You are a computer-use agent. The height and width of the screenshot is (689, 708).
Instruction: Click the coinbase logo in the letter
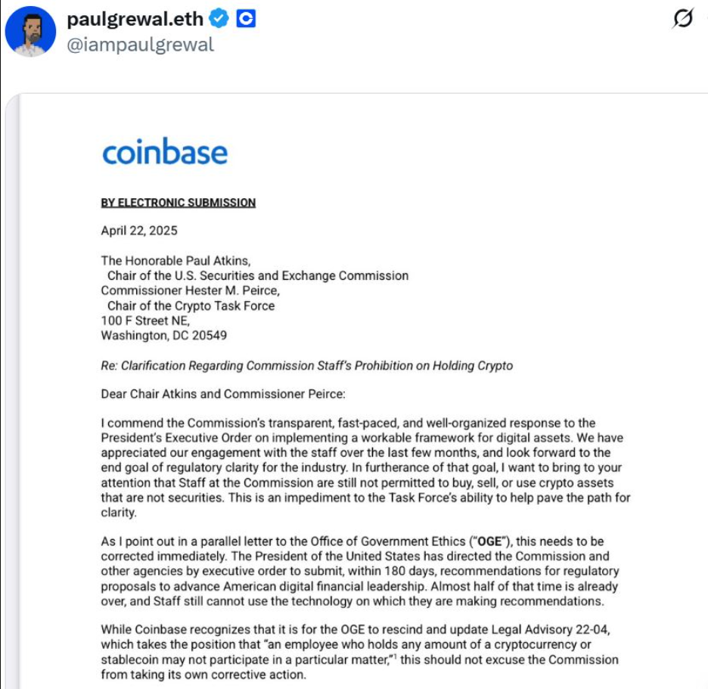click(x=165, y=152)
